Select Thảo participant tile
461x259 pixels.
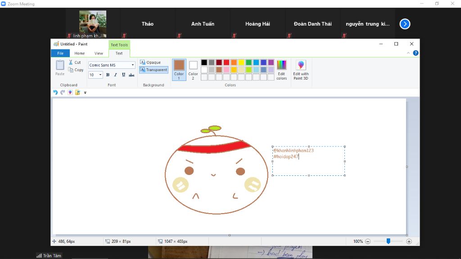coord(147,24)
